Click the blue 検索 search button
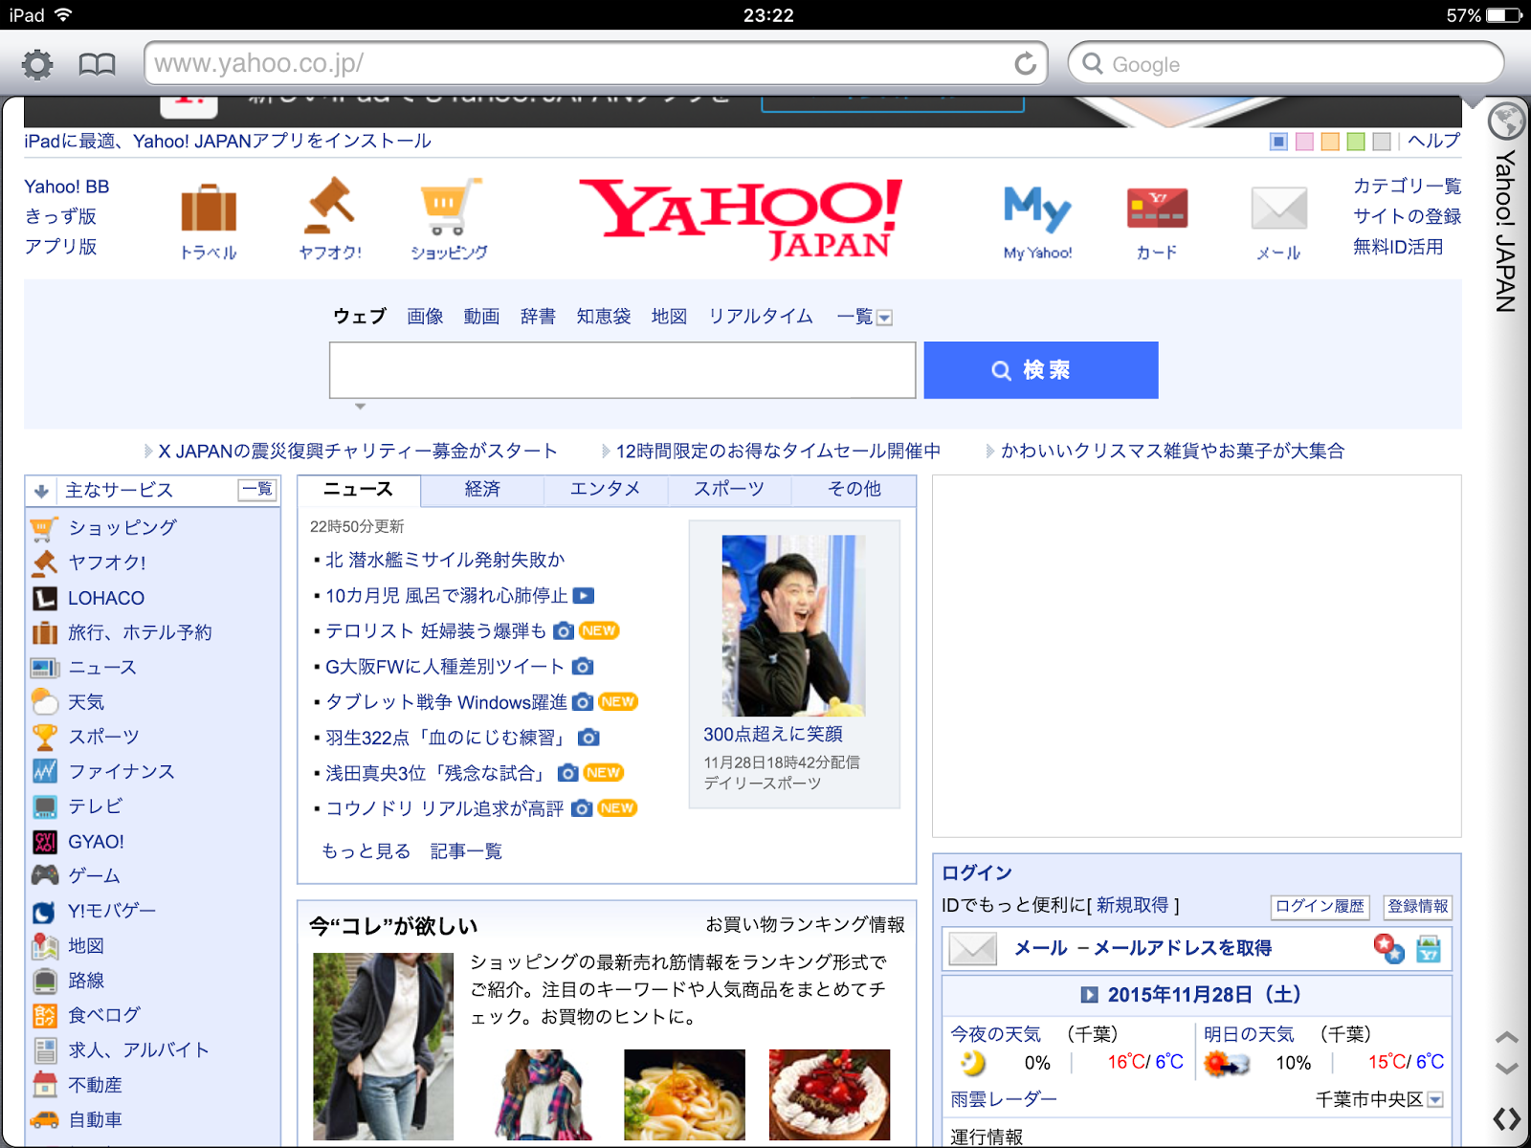Screen dimensions: 1531x1148 pyautogui.click(x=1041, y=370)
